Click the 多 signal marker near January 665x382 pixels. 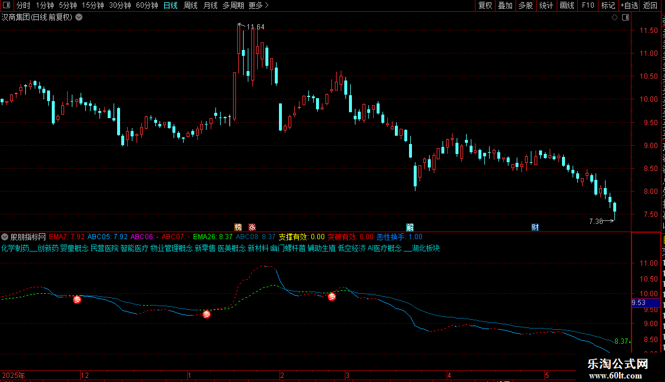(207, 314)
